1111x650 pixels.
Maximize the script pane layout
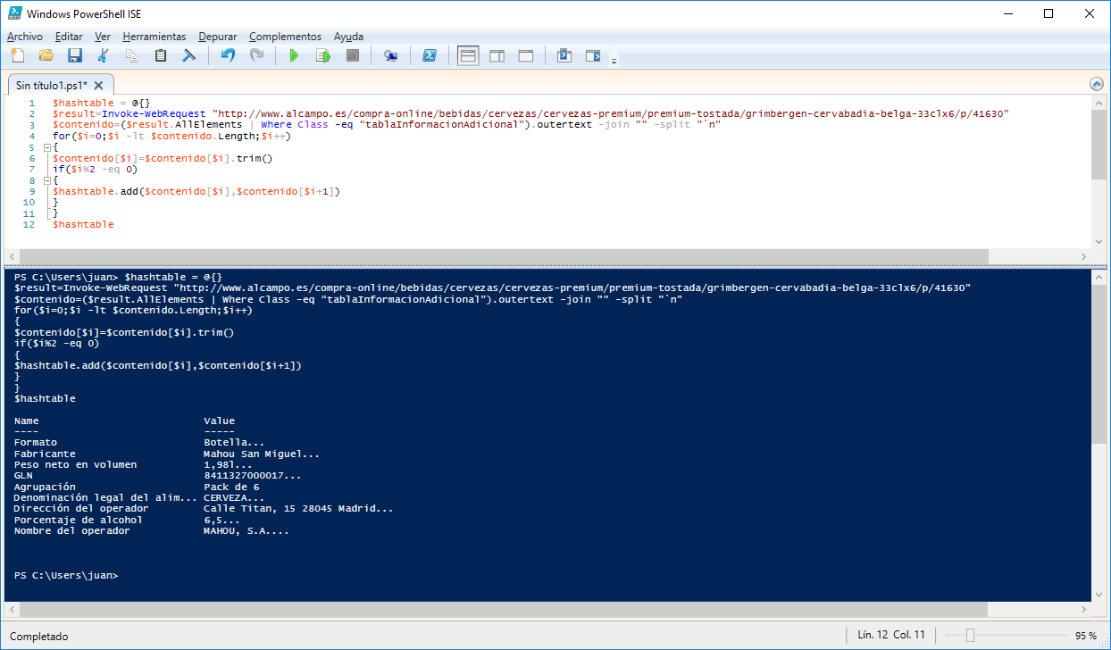[x=525, y=56]
